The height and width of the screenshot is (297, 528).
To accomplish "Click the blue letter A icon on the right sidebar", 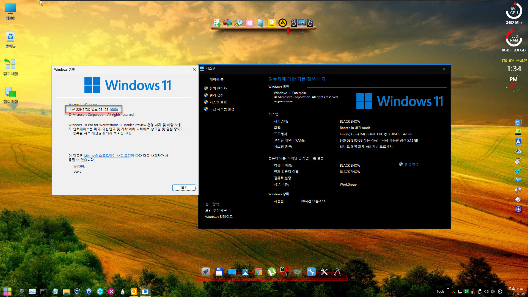I will pos(518,141).
